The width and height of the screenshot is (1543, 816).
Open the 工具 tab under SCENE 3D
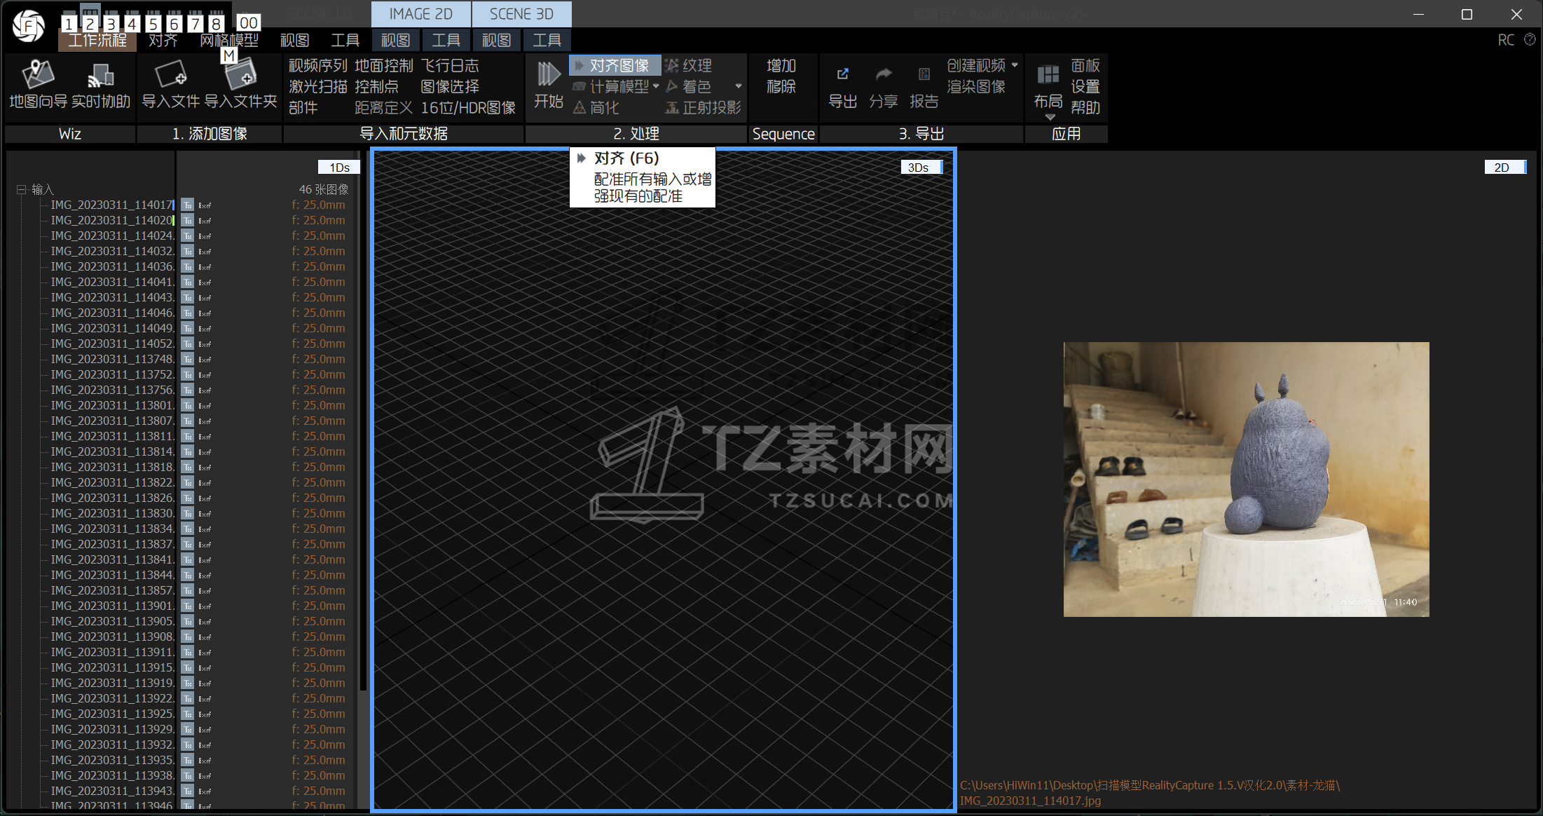[x=547, y=41]
